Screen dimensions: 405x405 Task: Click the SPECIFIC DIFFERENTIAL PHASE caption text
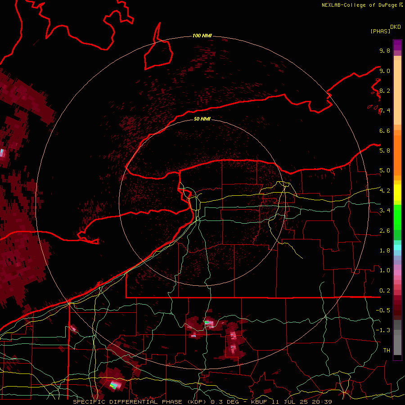tap(127, 402)
